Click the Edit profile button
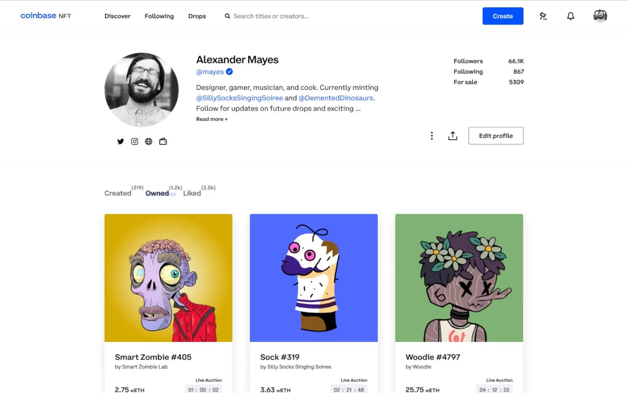The width and height of the screenshot is (628, 393). [496, 136]
